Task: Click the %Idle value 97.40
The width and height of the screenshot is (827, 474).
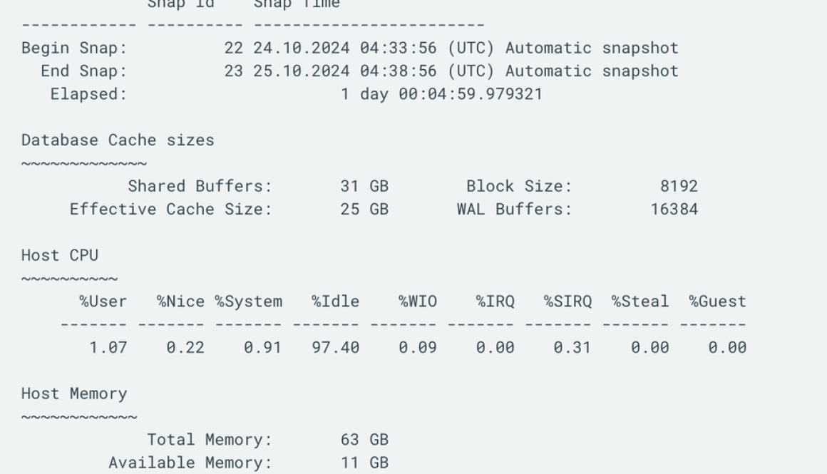Action: (335, 348)
